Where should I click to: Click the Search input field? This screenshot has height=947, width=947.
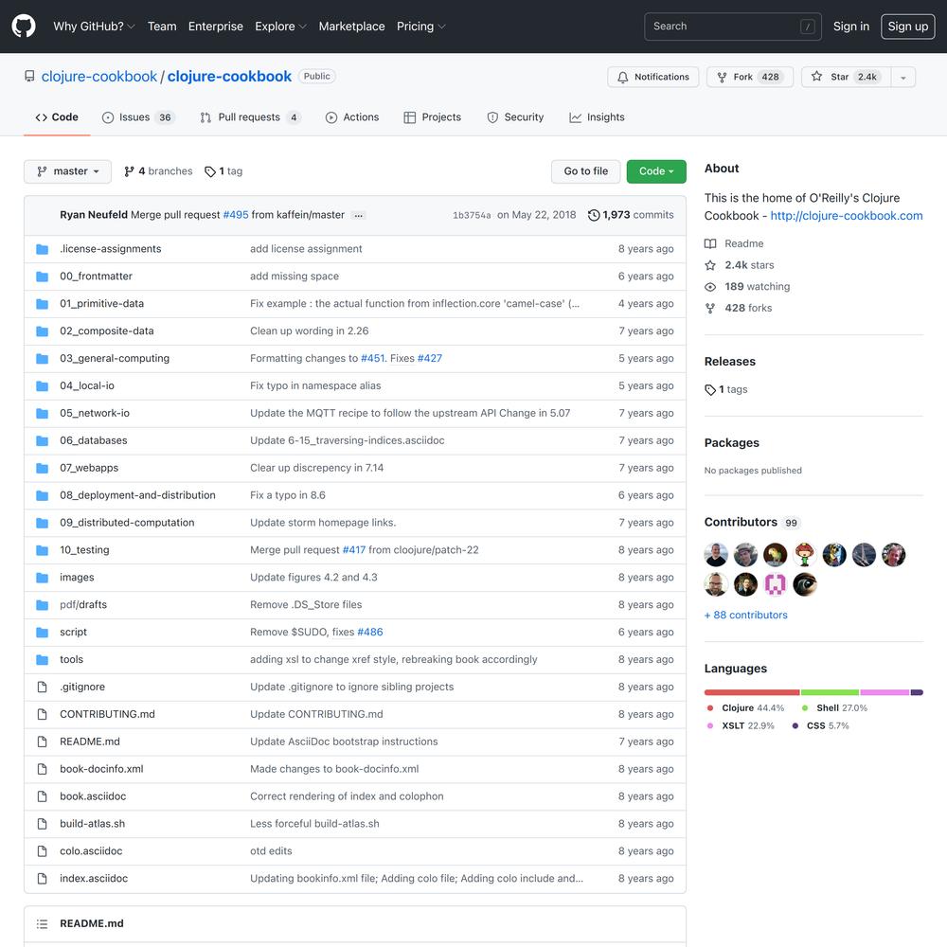[x=733, y=27]
